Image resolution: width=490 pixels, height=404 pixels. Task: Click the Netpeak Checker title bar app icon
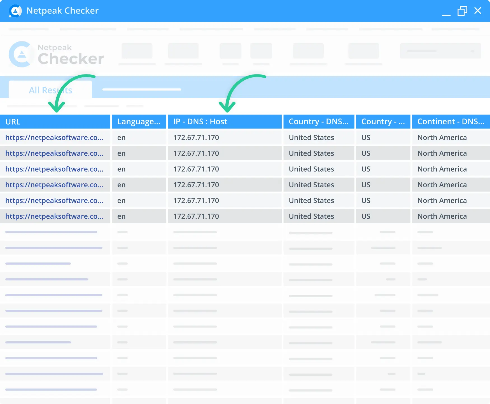(x=15, y=11)
